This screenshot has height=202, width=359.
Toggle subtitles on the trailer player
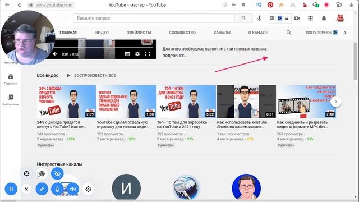[127, 54]
